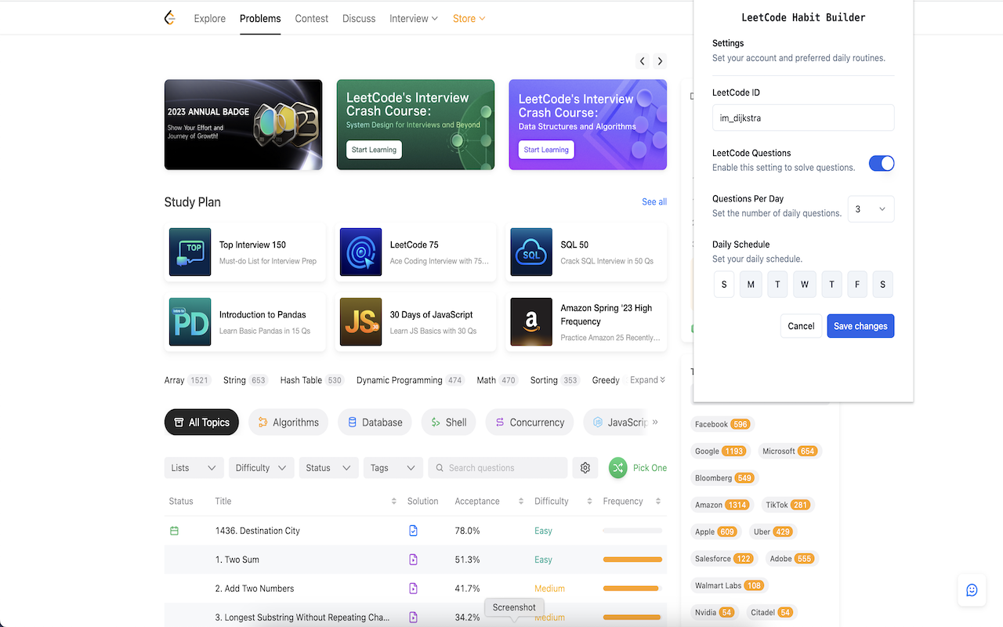The image size is (1003, 627).
Task: Click the Introduction to Pandas icon
Action: pyautogui.click(x=190, y=321)
